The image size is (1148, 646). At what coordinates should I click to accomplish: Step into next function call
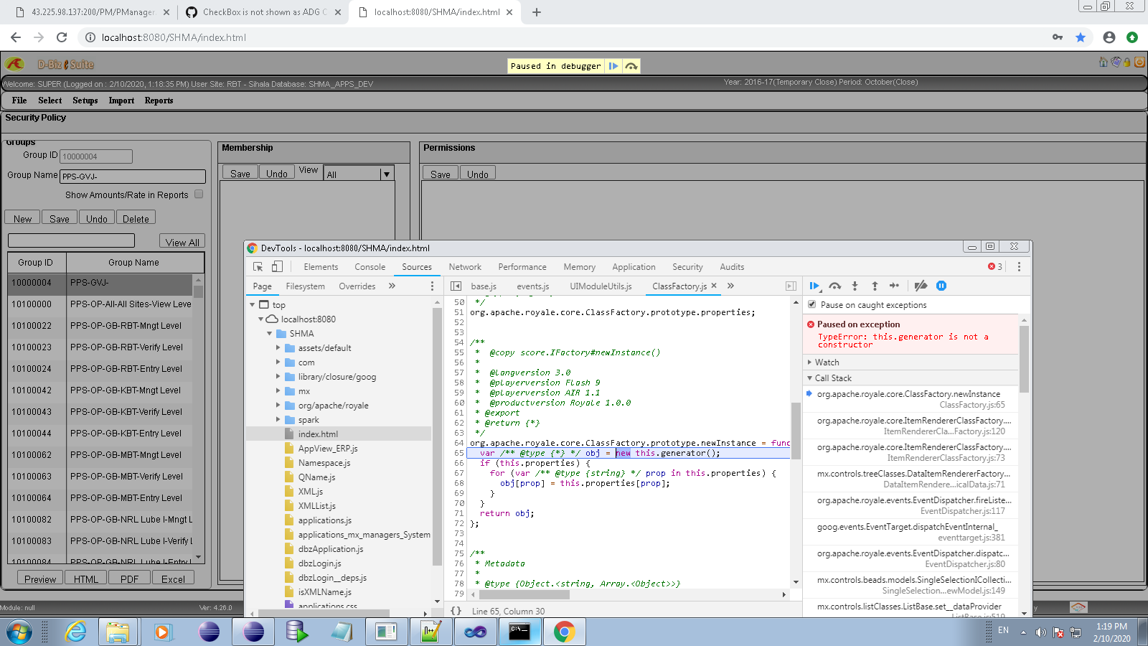[855, 286]
